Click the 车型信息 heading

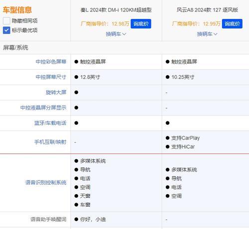17,10
